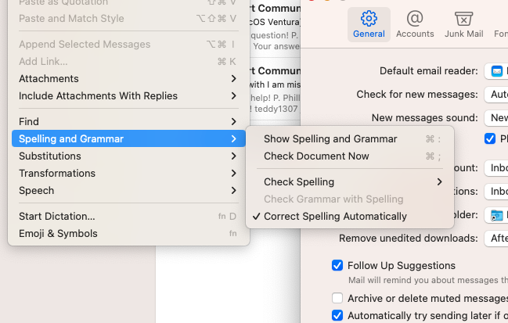Uncheck Automatically try sending later
Image resolution: width=508 pixels, height=323 pixels.
(337, 315)
